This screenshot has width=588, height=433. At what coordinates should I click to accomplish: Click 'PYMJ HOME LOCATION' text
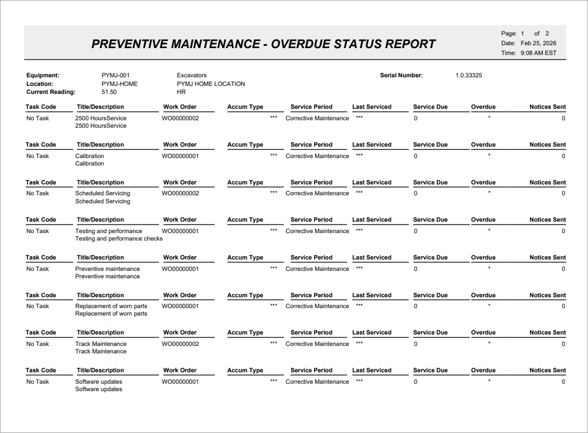tap(211, 84)
